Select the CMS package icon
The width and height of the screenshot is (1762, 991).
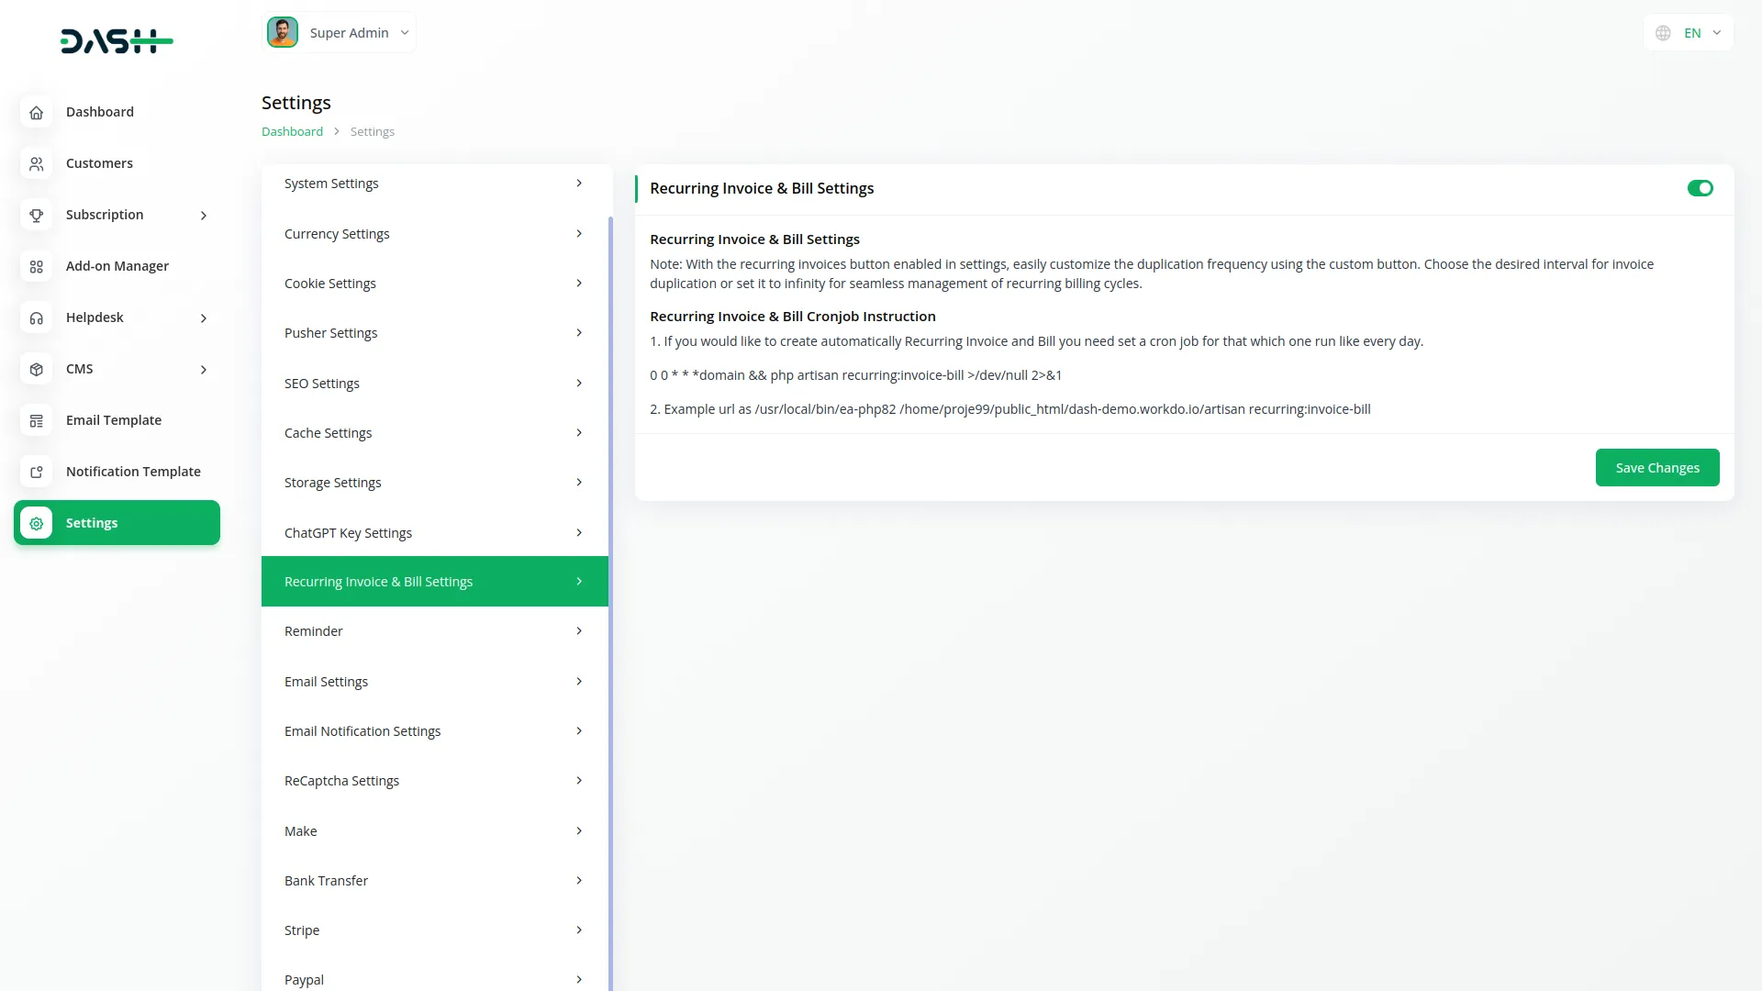coord(37,369)
